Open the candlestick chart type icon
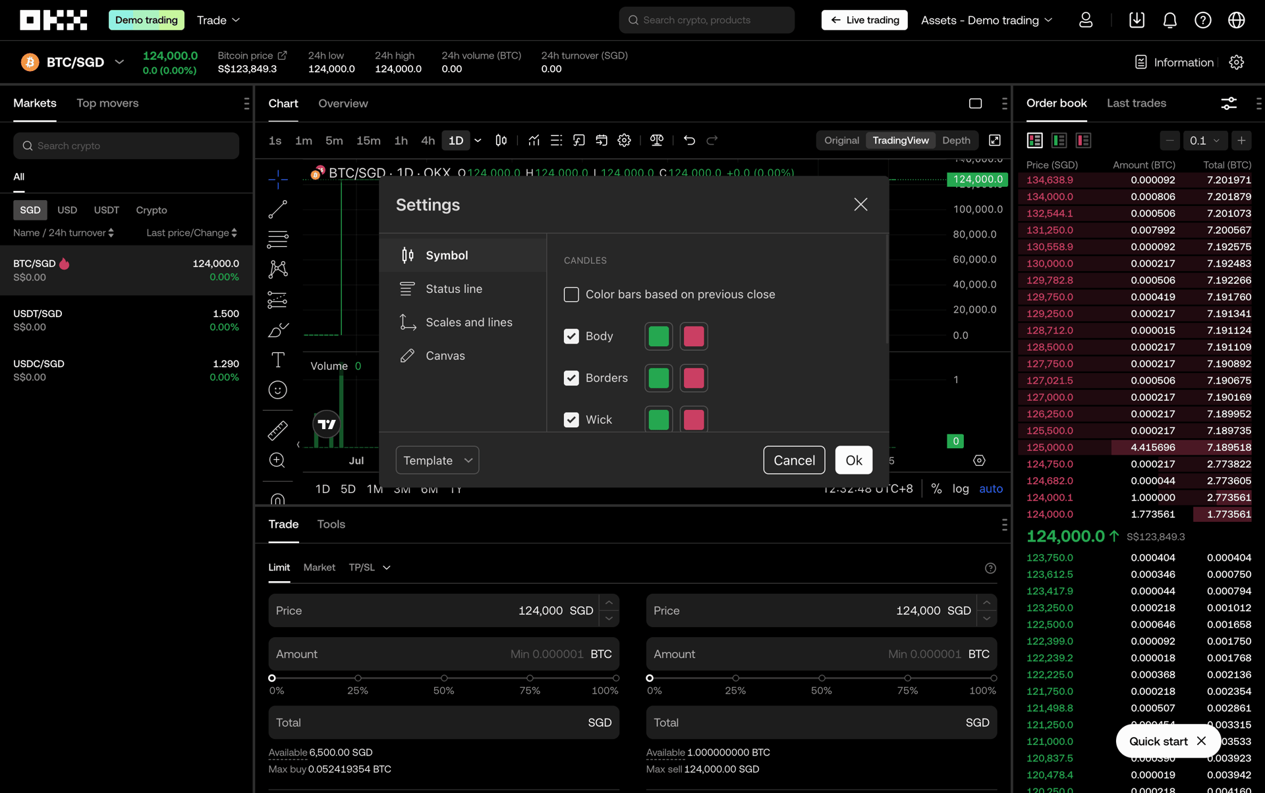Viewport: 1265px width, 793px height. coord(501,140)
